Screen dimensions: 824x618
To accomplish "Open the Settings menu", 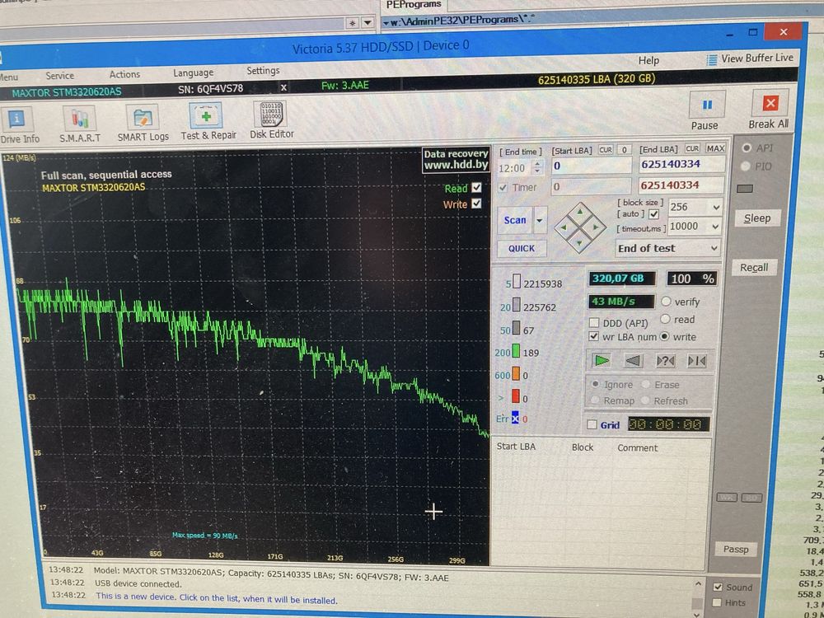I will coord(263,70).
